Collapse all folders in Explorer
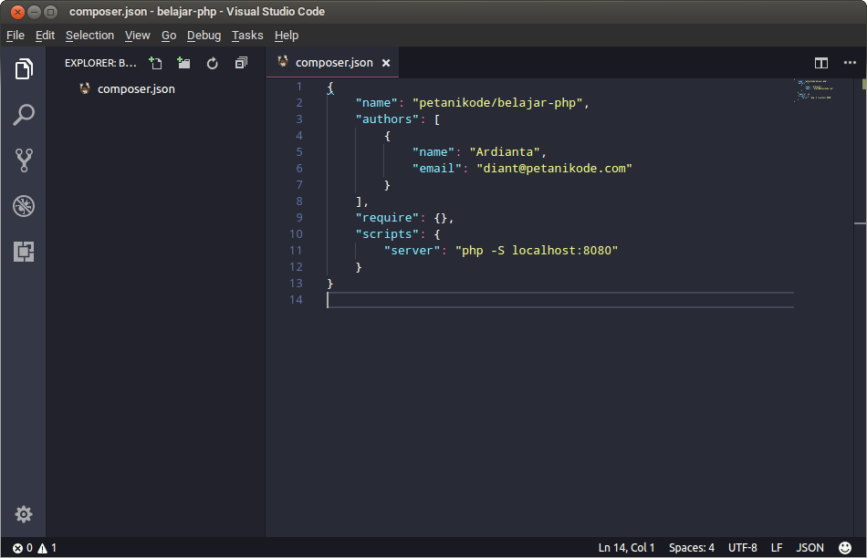The width and height of the screenshot is (867, 558). 240,62
